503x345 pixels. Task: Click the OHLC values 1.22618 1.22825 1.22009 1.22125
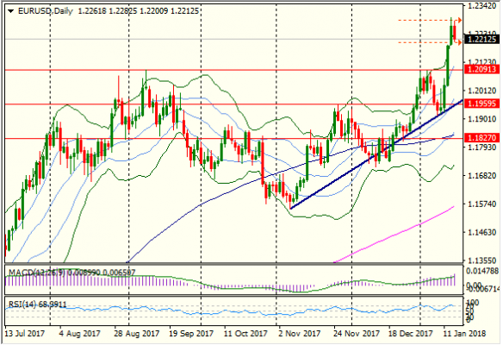(x=139, y=11)
